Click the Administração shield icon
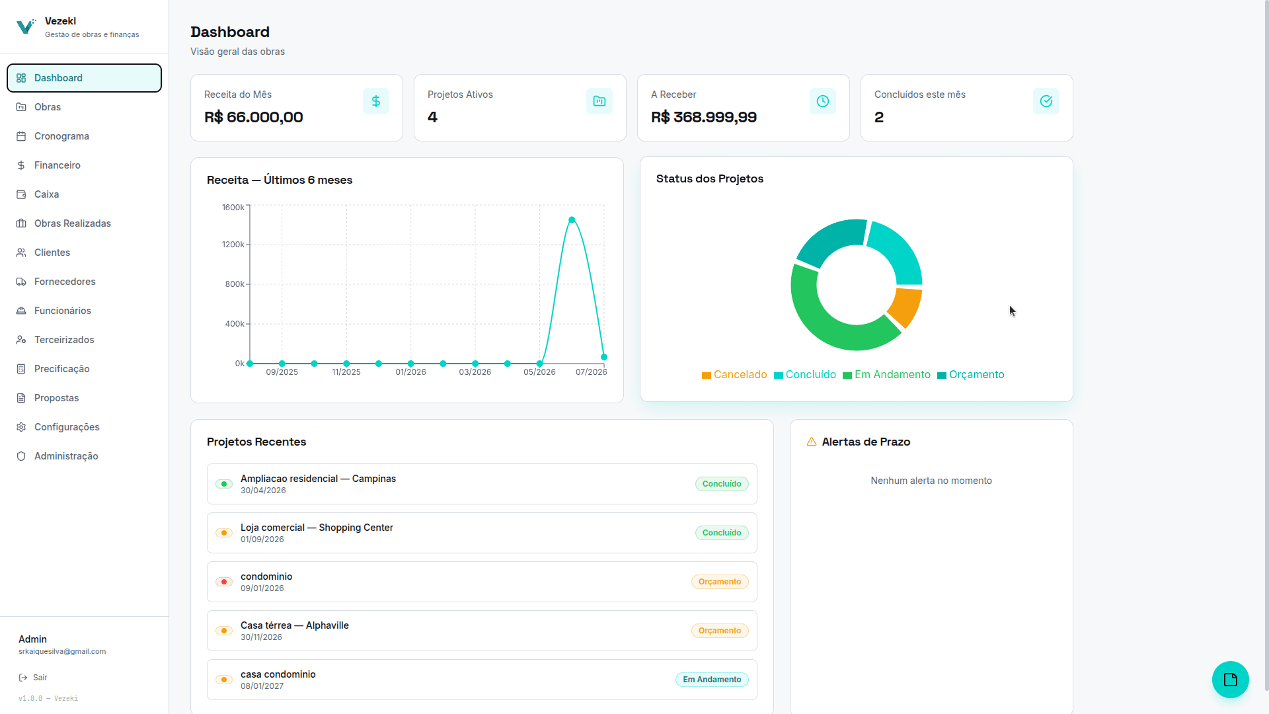 pos(21,456)
